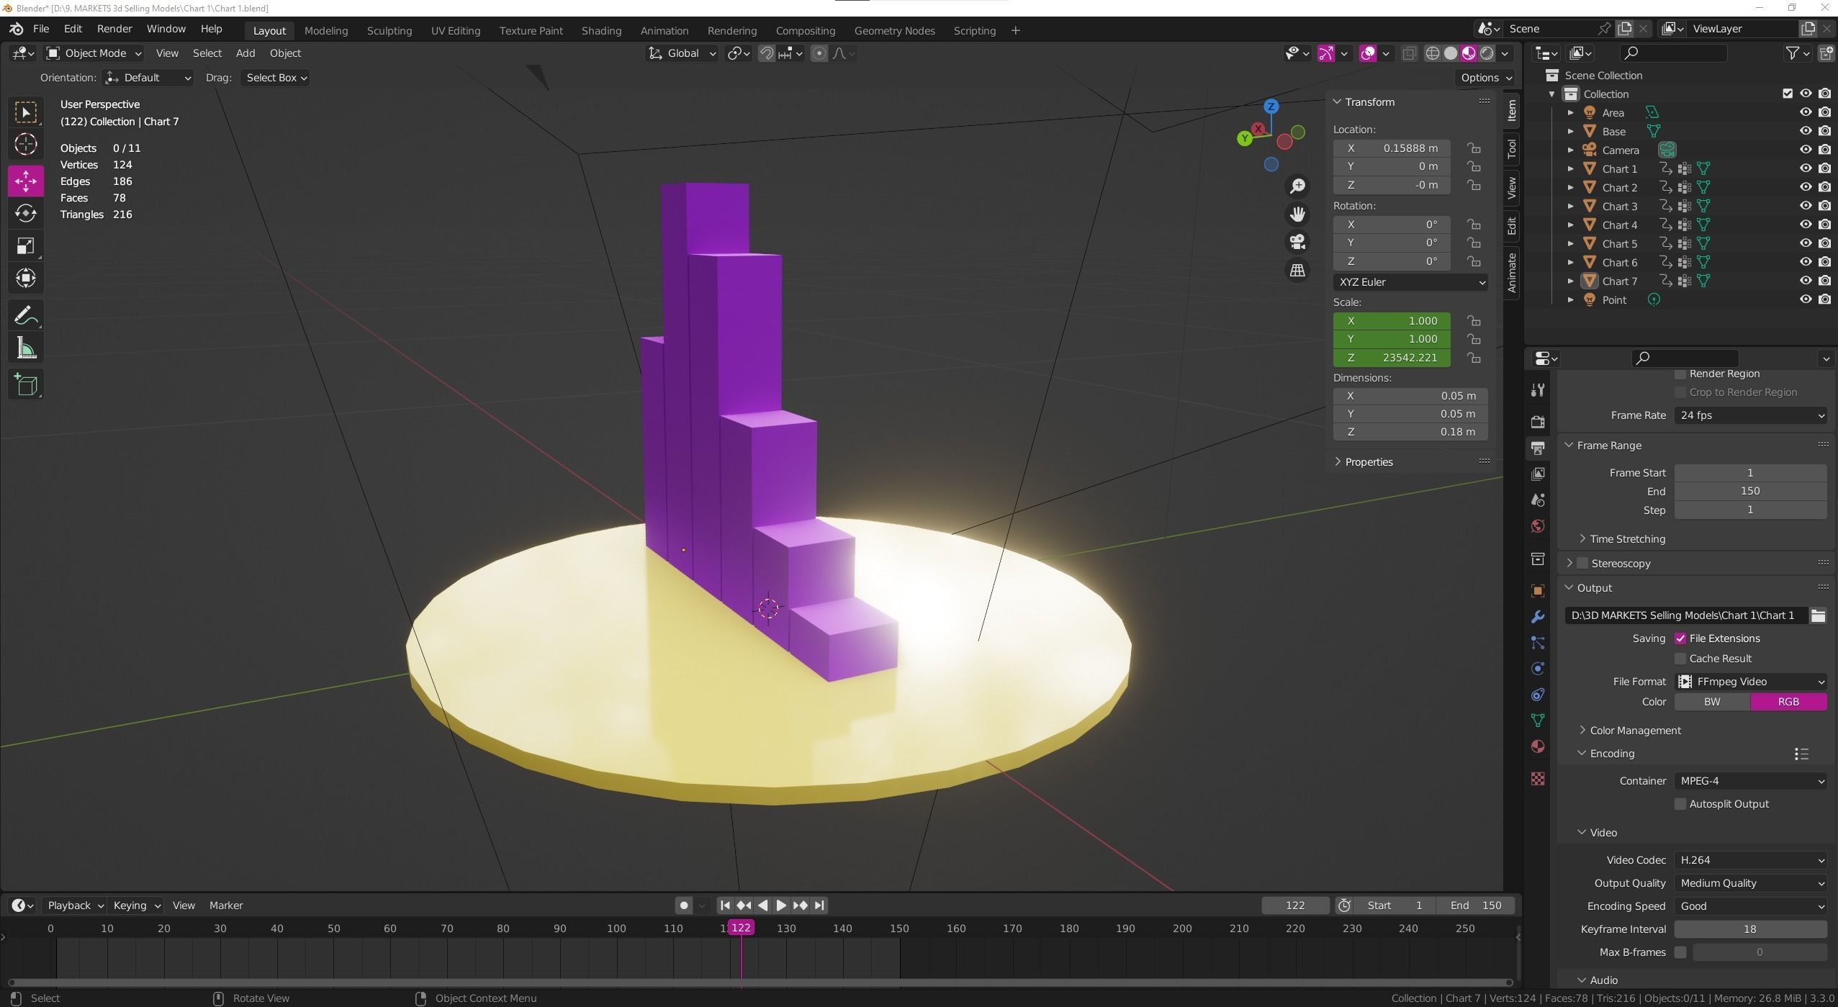Hide Base object via eye icon
The image size is (1838, 1007).
pyautogui.click(x=1806, y=131)
